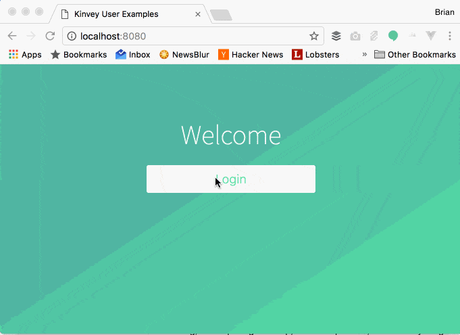Open the Inbox bookmark

point(133,54)
